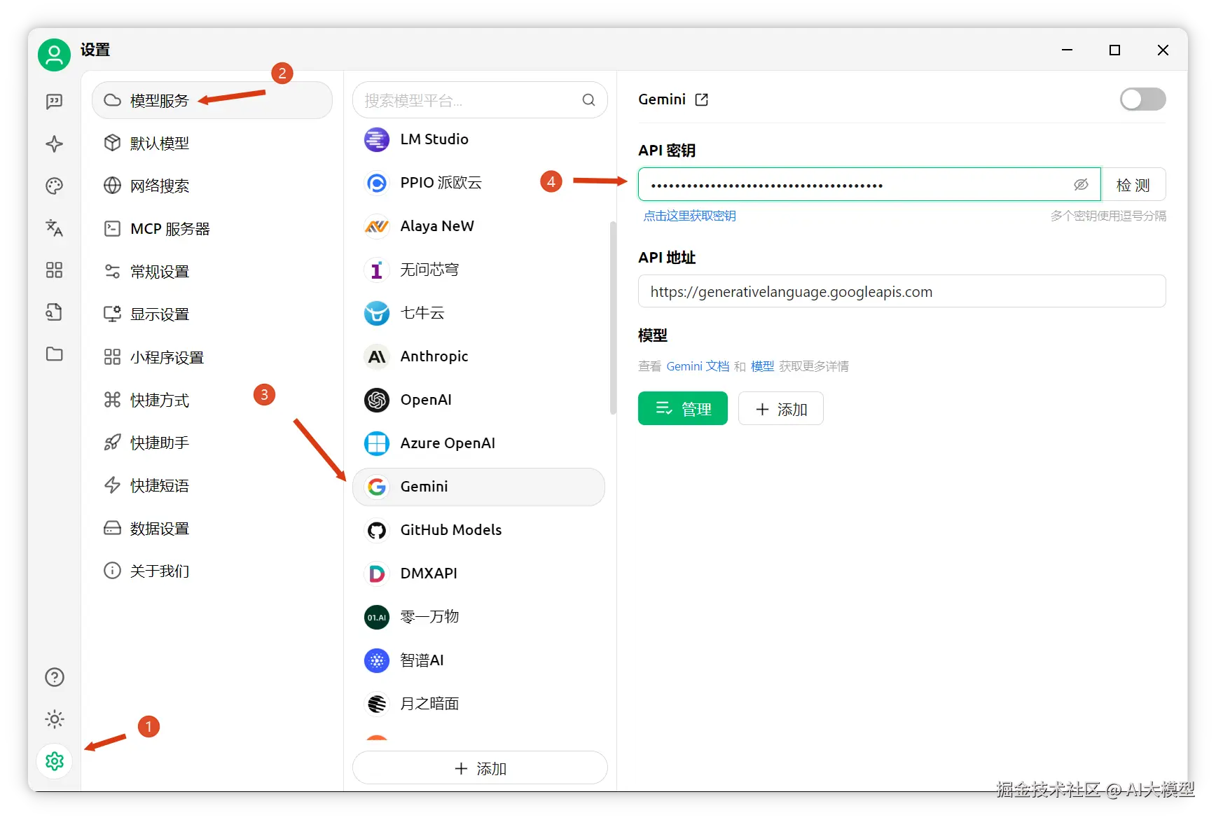Click the user avatar icon

click(x=54, y=55)
